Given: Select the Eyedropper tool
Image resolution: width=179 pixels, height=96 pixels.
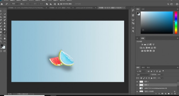Looking at the screenshot, I should 1,20.
